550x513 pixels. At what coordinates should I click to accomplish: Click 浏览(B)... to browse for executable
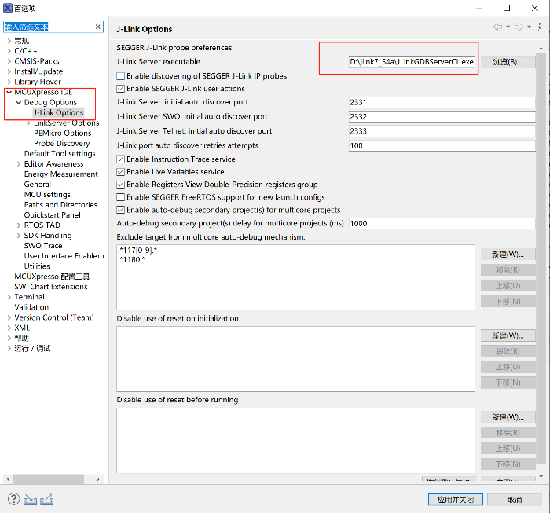pyautogui.click(x=507, y=62)
